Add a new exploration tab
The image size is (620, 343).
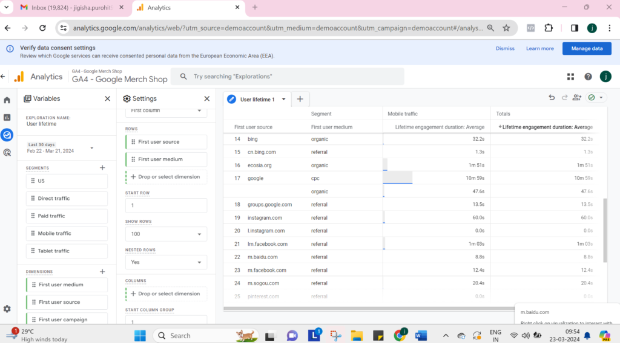click(300, 100)
